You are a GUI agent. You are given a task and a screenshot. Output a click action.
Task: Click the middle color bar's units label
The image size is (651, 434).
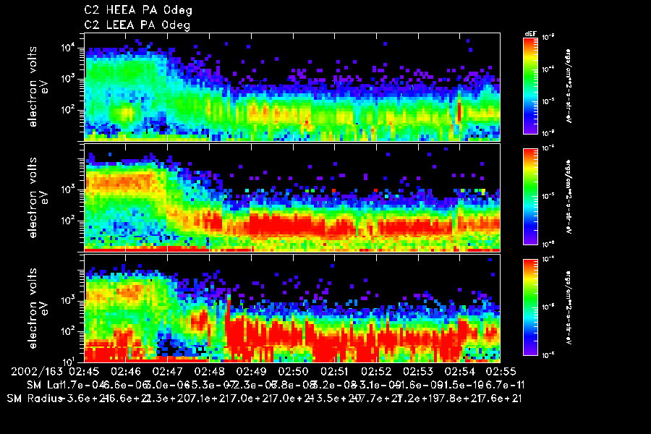[569, 197]
